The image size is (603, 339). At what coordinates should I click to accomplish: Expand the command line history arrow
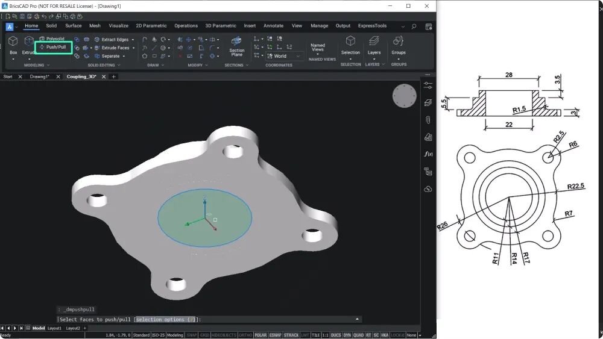pos(357,319)
